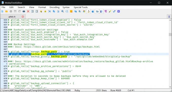Open the File menu
The height and width of the screenshot is (92, 172).
pos(3,7)
